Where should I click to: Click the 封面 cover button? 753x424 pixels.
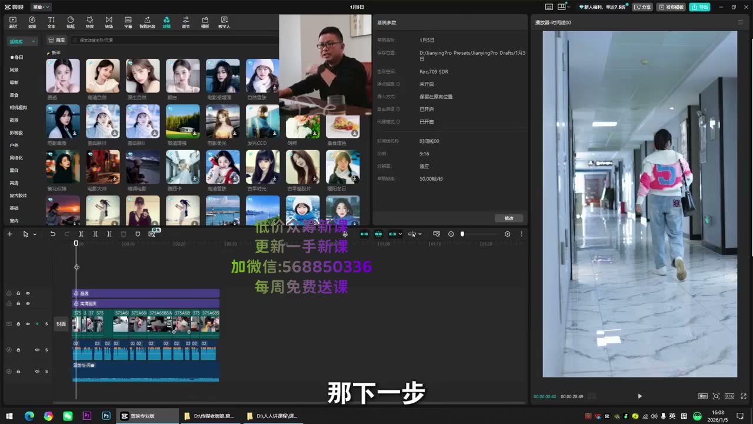(x=61, y=324)
